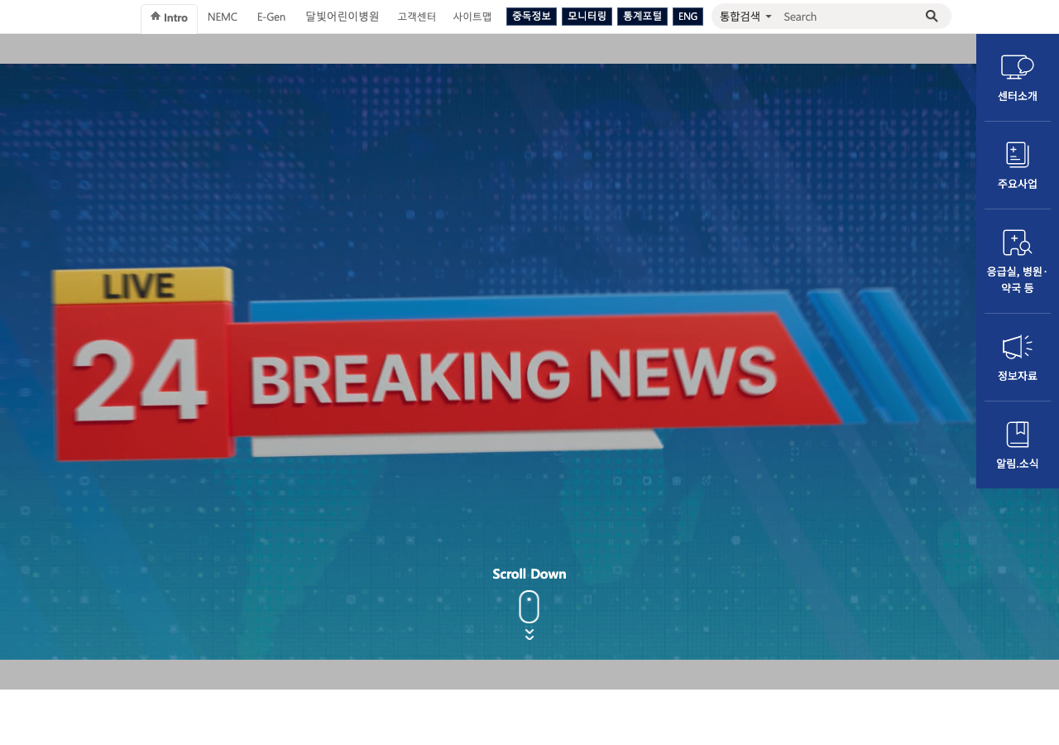The width and height of the screenshot is (1059, 745).
Task: Click the home icon on Intro tab
Action: tap(156, 16)
